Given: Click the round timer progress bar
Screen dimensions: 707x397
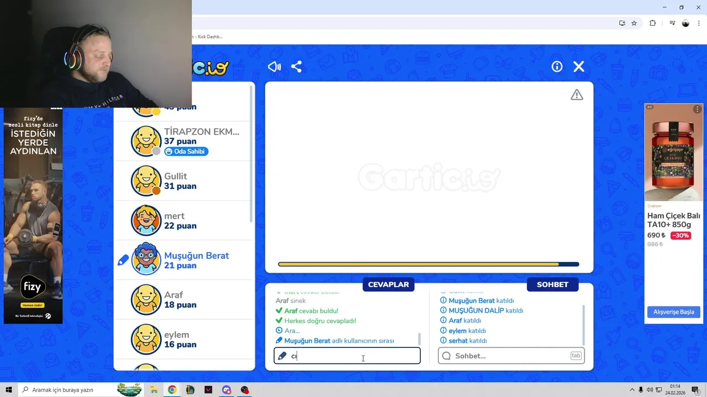Looking at the screenshot, I should tap(429, 264).
